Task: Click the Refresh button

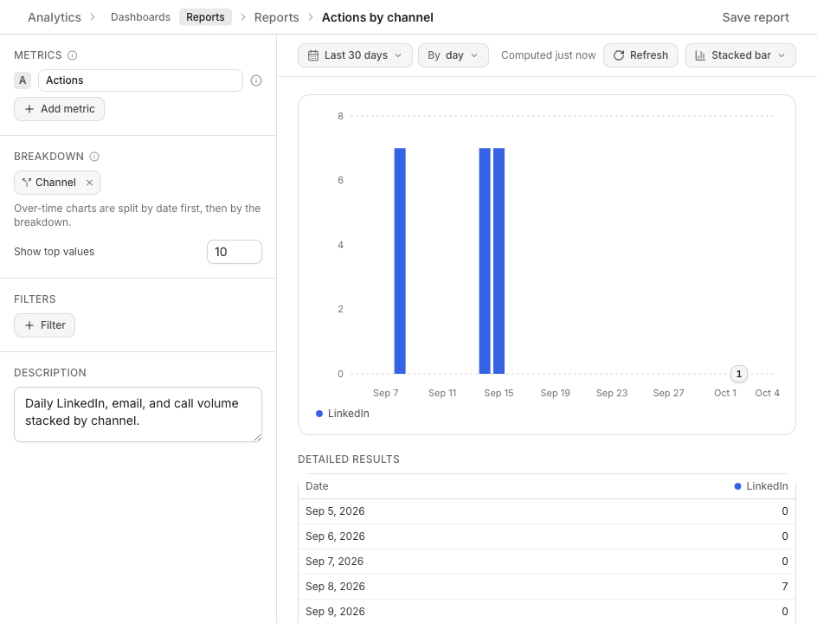Action: (x=640, y=55)
